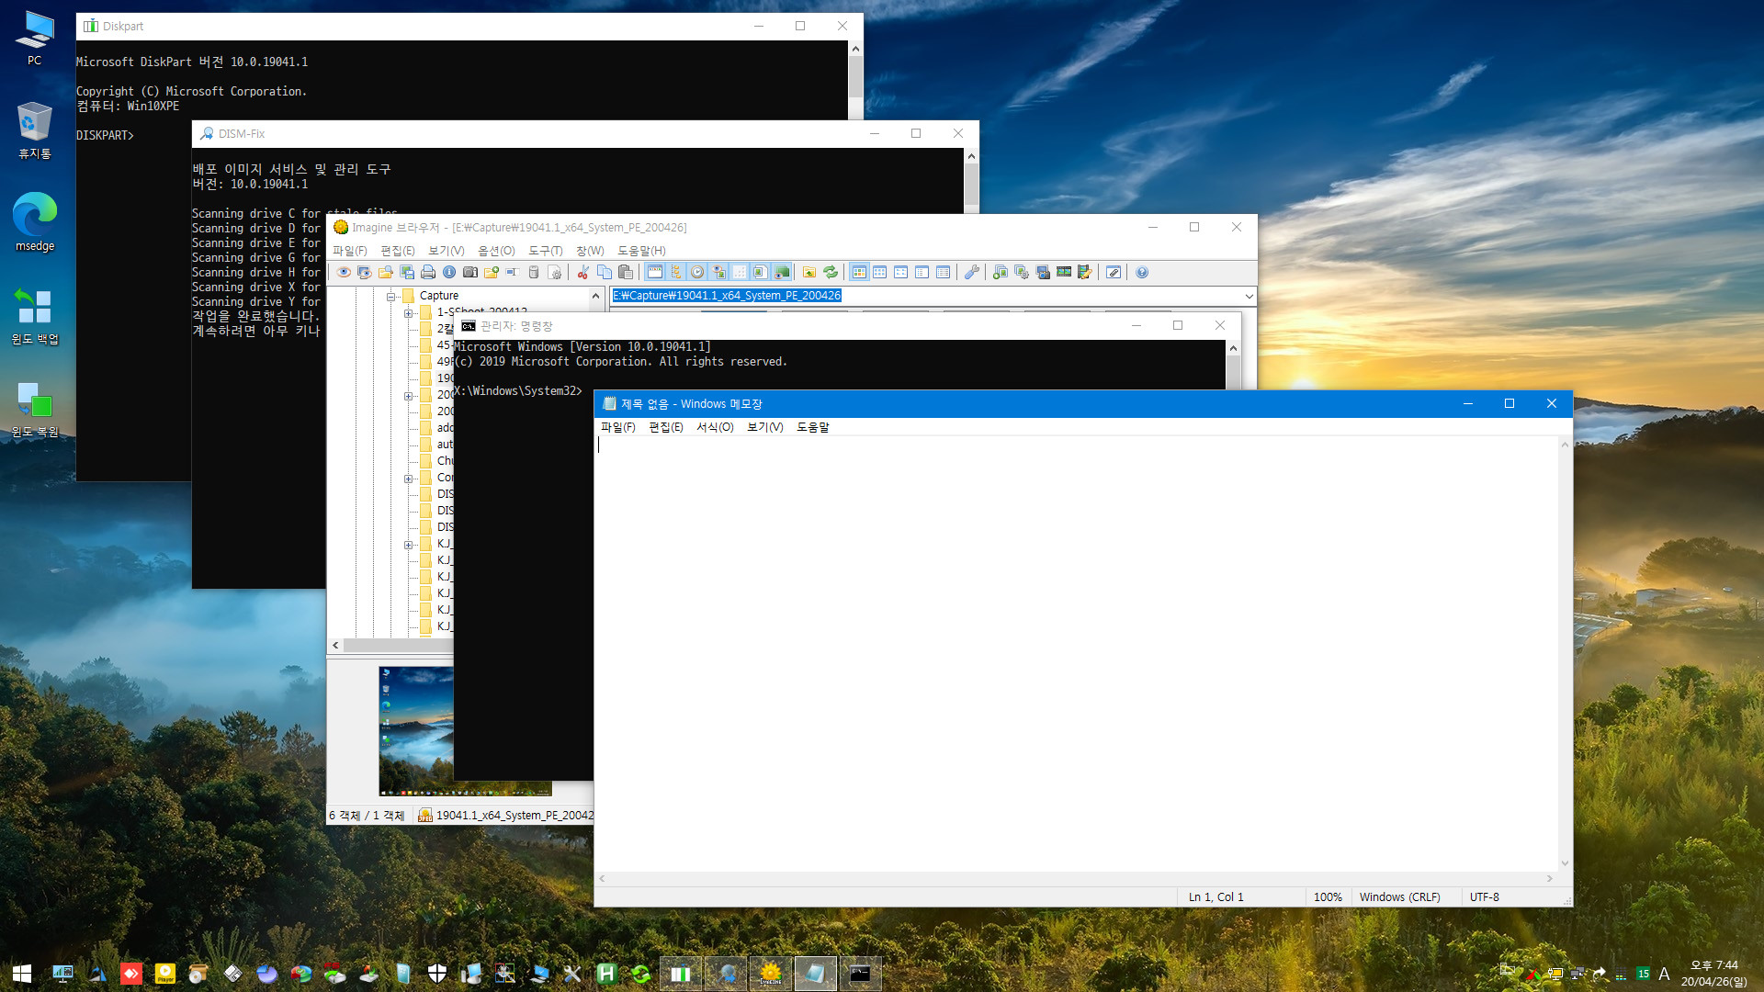1764x992 pixels.
Task: Click the wrench options icon in Imagine toolbar
Action: coord(971,272)
